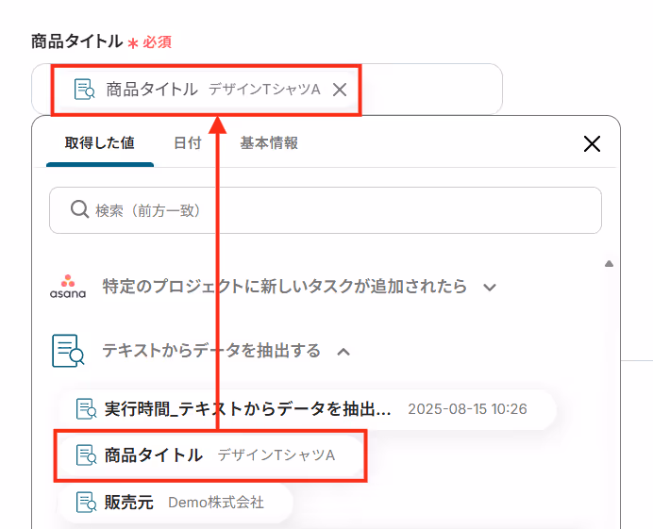
Task: Close the value picker panel with X
Action: click(592, 144)
